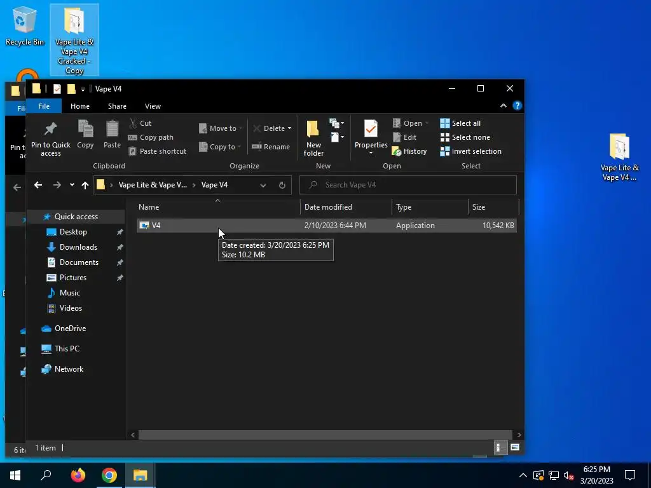Image resolution: width=651 pixels, height=488 pixels.
Task: Switch to the Home tab
Action: (x=80, y=106)
